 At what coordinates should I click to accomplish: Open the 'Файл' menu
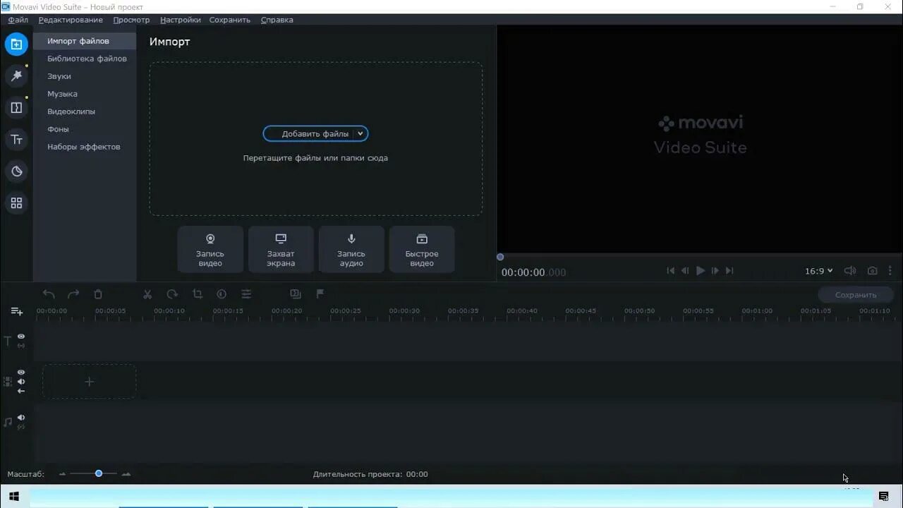point(18,20)
